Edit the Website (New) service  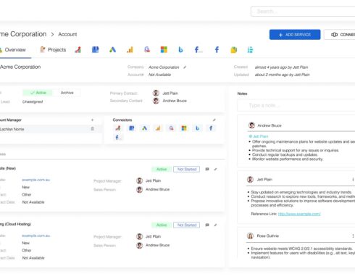point(215,169)
